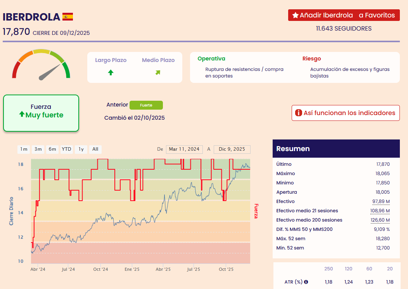408x289 pixels.
Task: Click the info icon next to ATR (%)
Action: (x=306, y=282)
